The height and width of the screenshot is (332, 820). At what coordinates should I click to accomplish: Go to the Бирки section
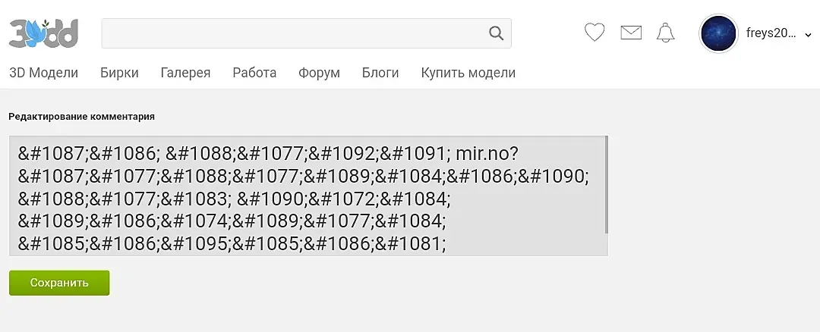tap(119, 73)
